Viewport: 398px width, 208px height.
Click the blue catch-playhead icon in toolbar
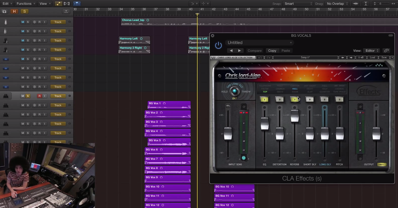click(x=77, y=3)
